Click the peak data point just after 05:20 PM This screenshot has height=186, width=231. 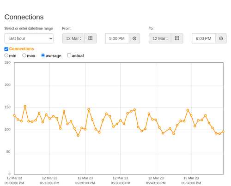[89, 109]
